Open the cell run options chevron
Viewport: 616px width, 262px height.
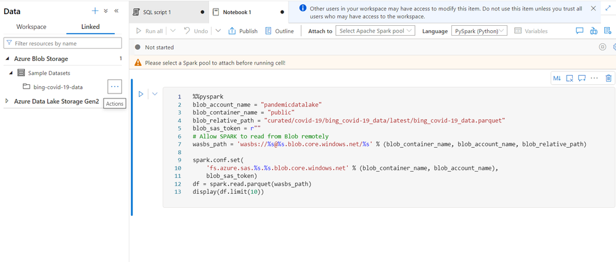click(x=155, y=94)
